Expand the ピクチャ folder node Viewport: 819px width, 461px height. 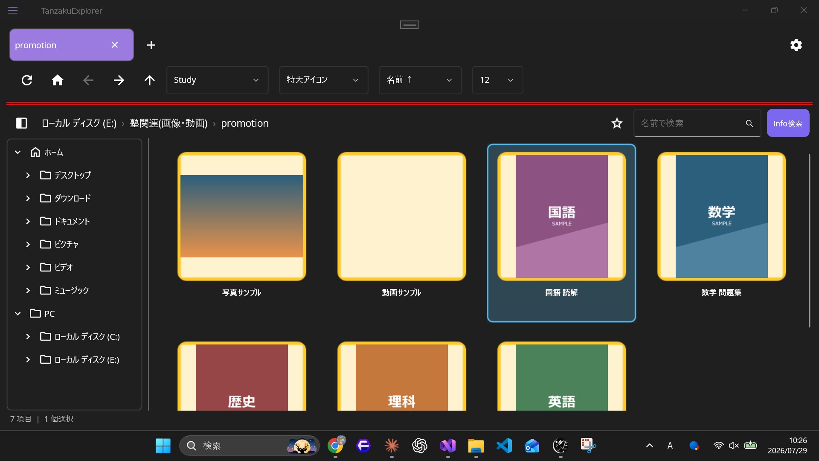pos(28,244)
